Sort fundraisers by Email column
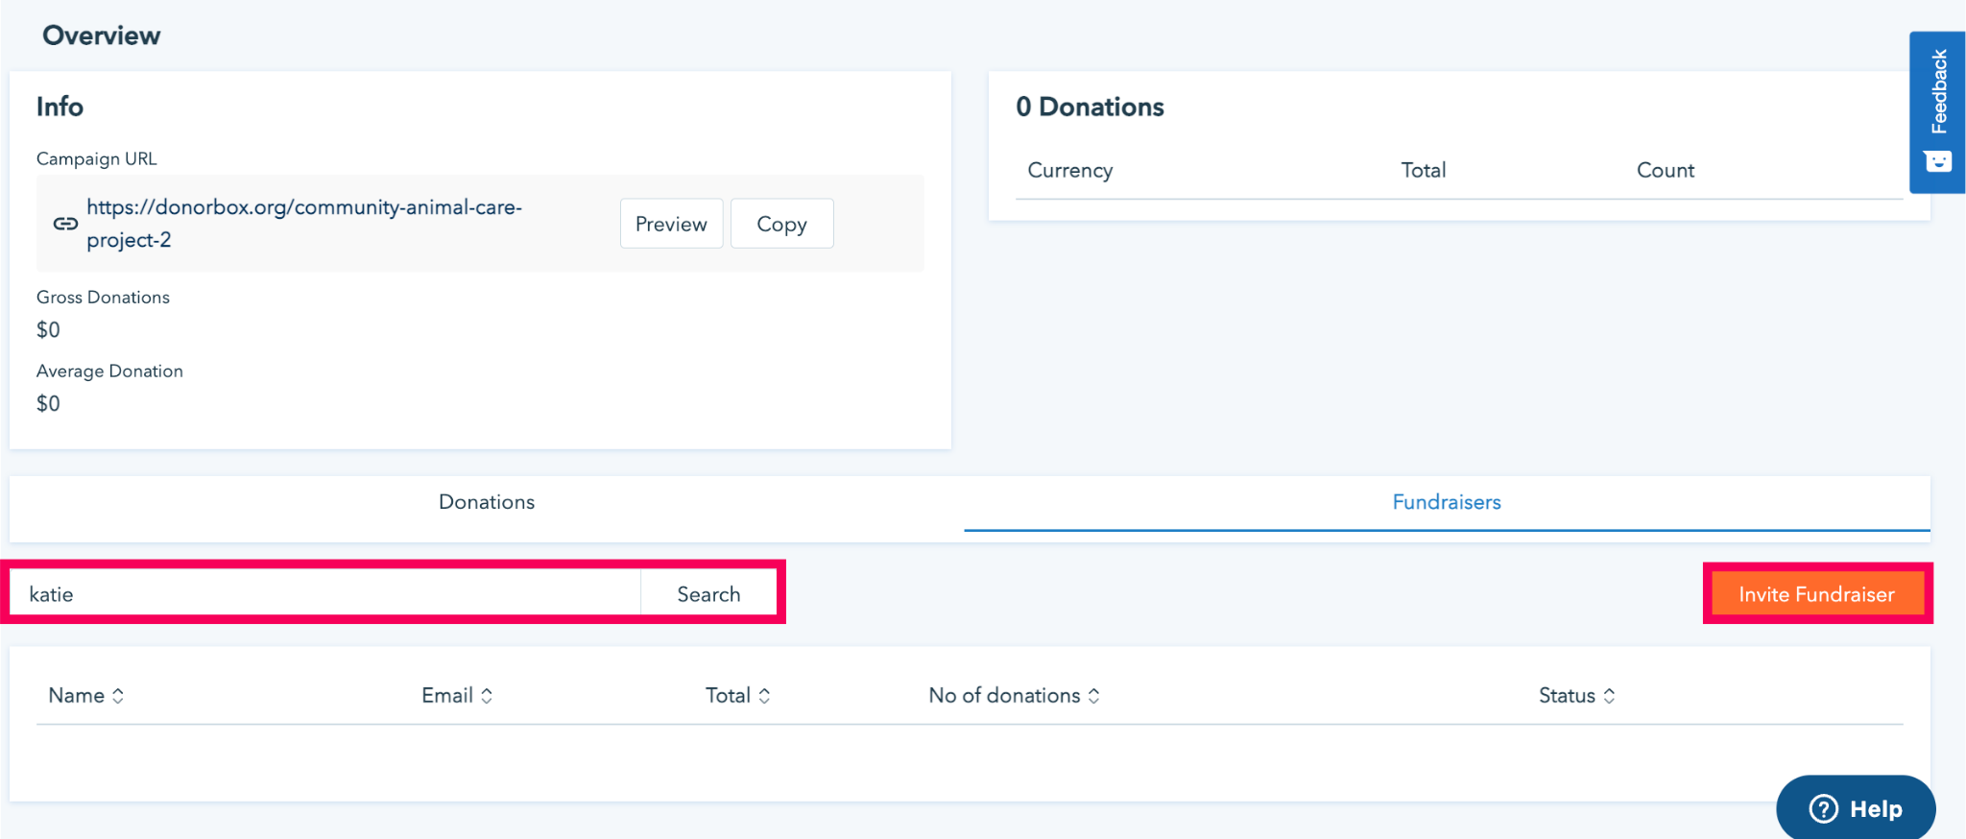Viewport: 1966px width, 839px height. coord(457,695)
